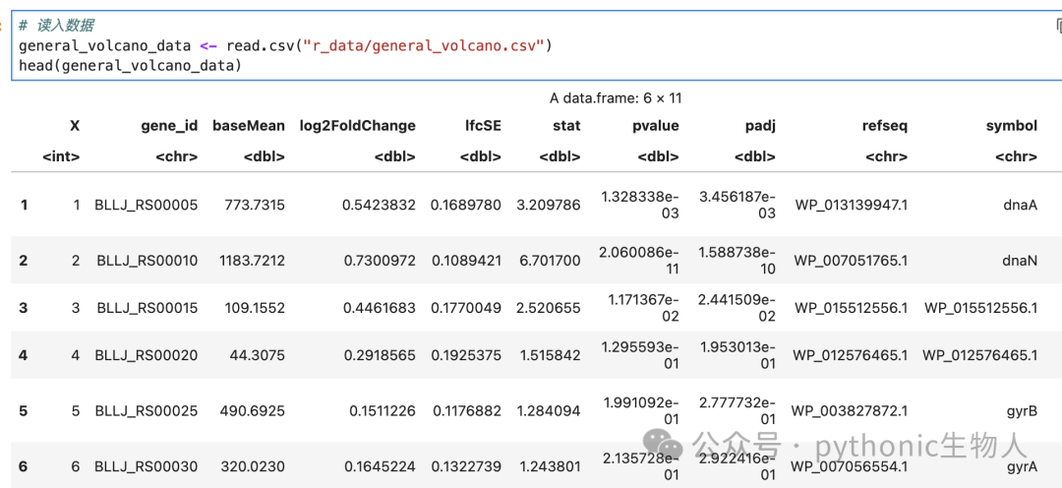Click the BLLJ_RS00030 gene id cell

pos(147,466)
